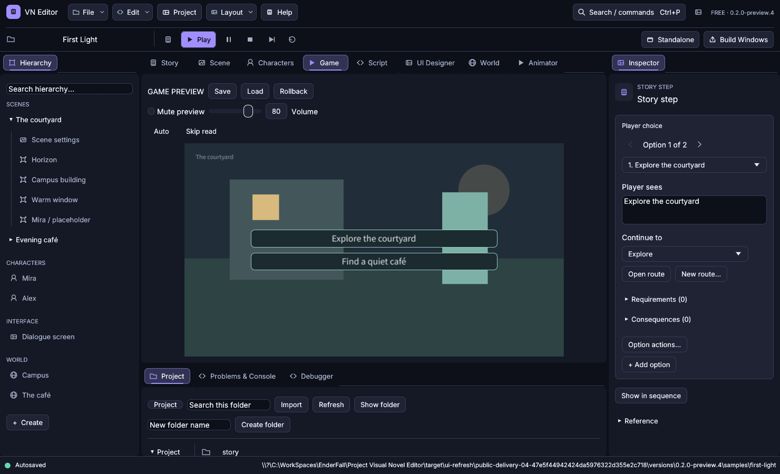Click the Dialogue screen interface icon
780x474 pixels.
14,337
